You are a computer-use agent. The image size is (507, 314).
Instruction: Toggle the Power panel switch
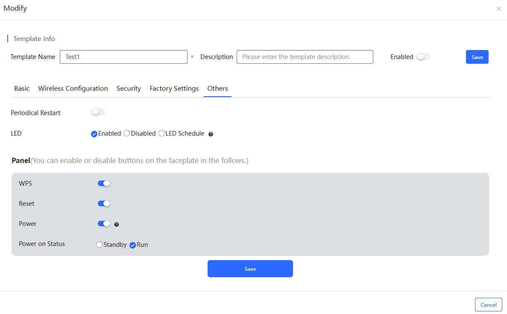[x=104, y=224]
